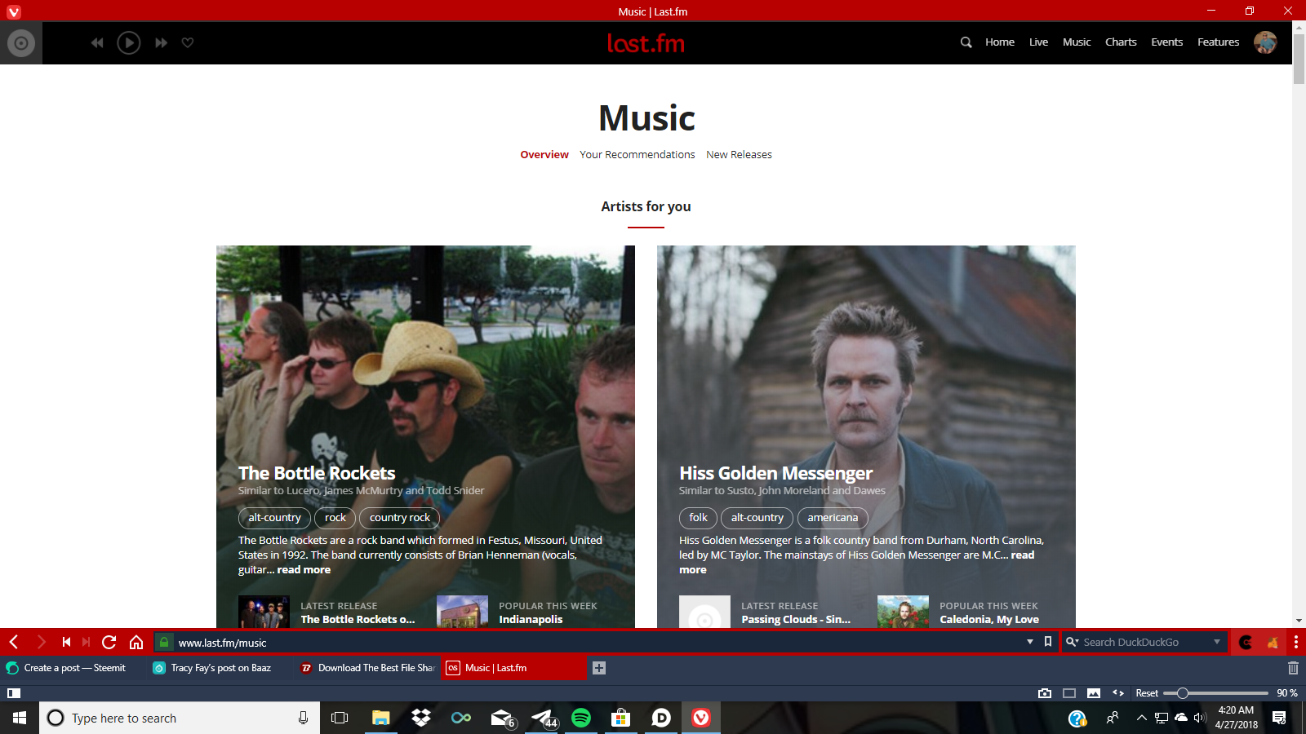Reset the page zoom level
This screenshot has height=734, width=1306.
coord(1147,693)
